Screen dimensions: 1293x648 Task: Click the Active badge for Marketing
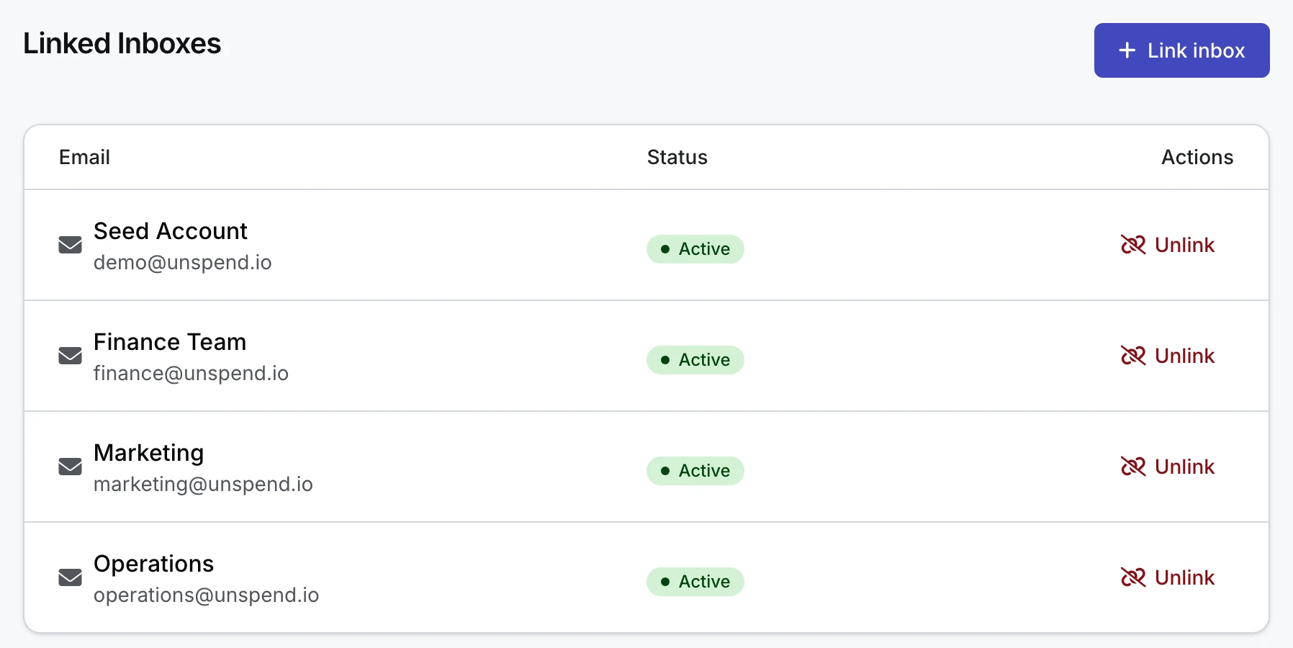click(x=695, y=471)
